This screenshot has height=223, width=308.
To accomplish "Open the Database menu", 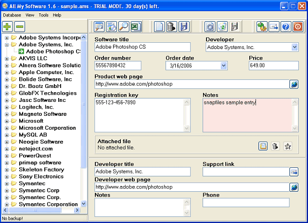I will 12,15.
